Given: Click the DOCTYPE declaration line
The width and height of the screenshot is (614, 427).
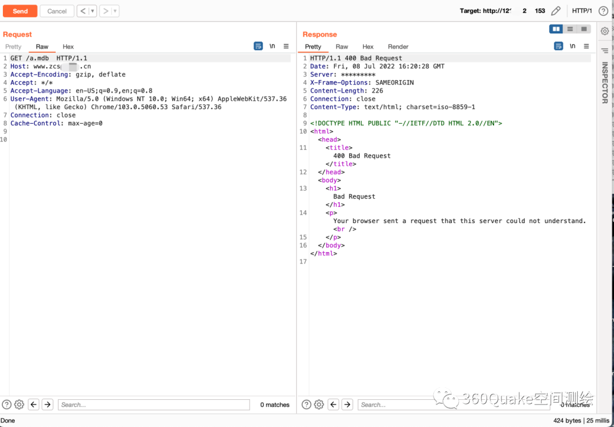Looking at the screenshot, I should [406, 123].
